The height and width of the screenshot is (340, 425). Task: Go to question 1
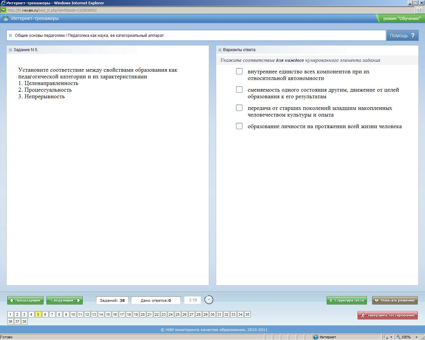point(10,314)
